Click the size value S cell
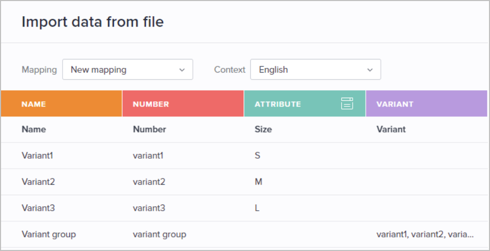The width and height of the screenshot is (490, 251). point(257,156)
